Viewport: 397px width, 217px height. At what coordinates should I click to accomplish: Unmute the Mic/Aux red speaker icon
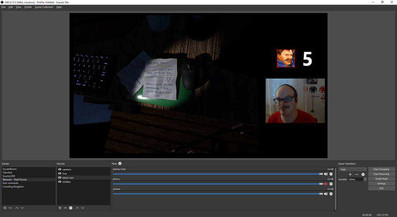point(326,184)
